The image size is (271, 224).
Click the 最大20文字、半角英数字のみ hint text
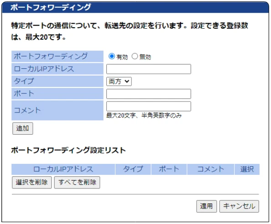click(x=144, y=115)
